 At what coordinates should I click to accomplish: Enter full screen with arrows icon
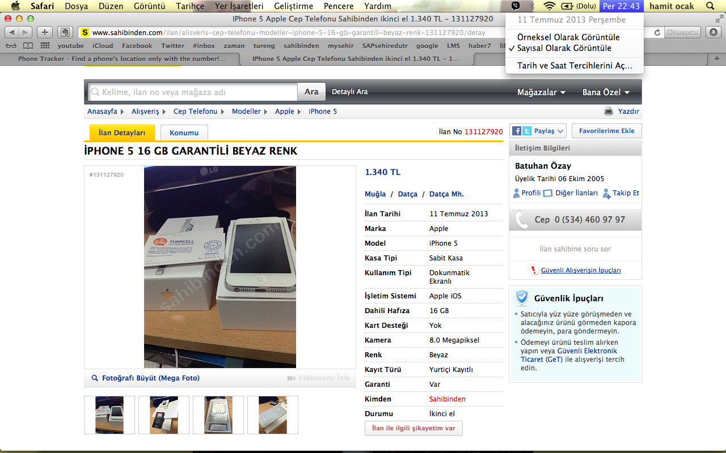click(719, 19)
